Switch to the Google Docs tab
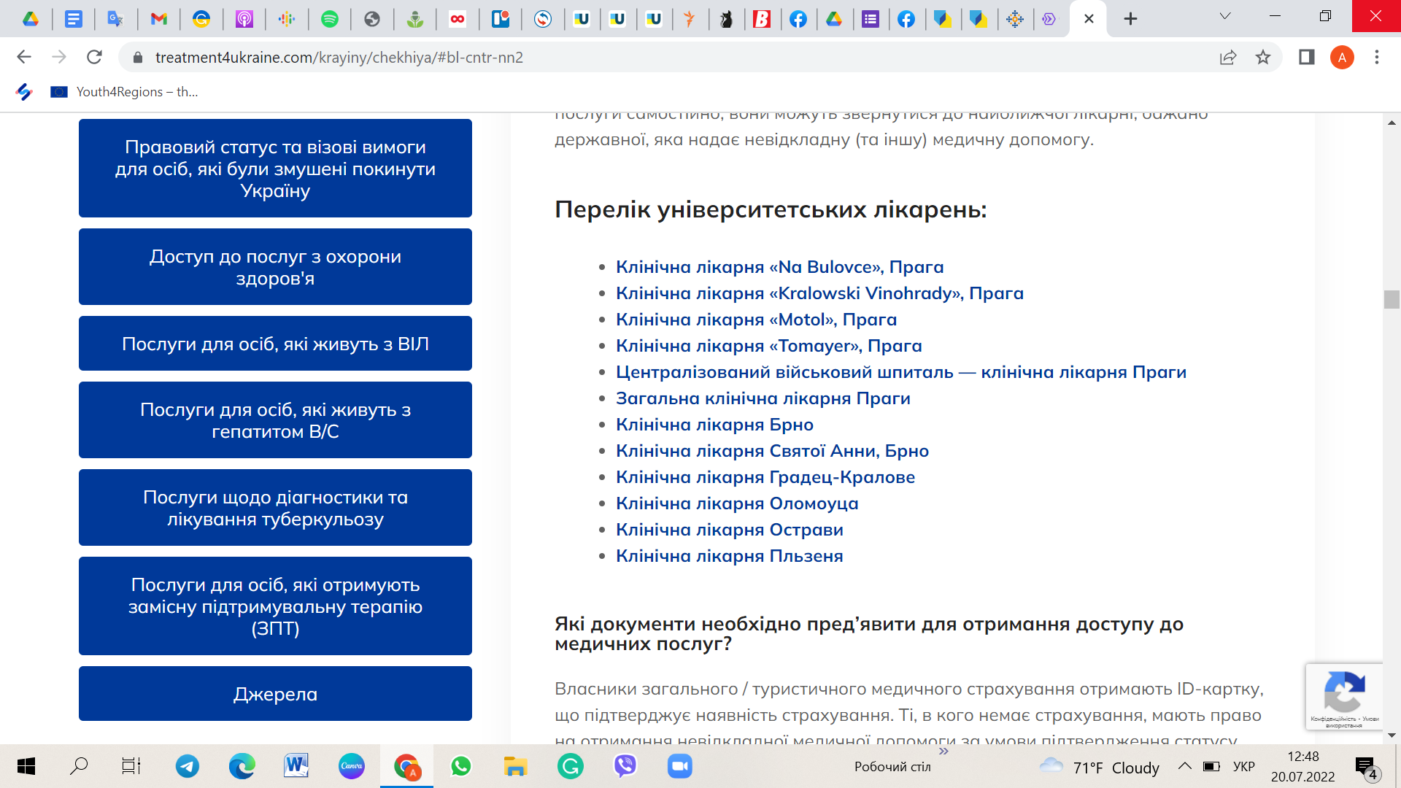Screen dimensions: 1401x788 point(73,19)
